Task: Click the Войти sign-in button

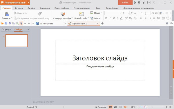Action: click(x=125, y=2)
